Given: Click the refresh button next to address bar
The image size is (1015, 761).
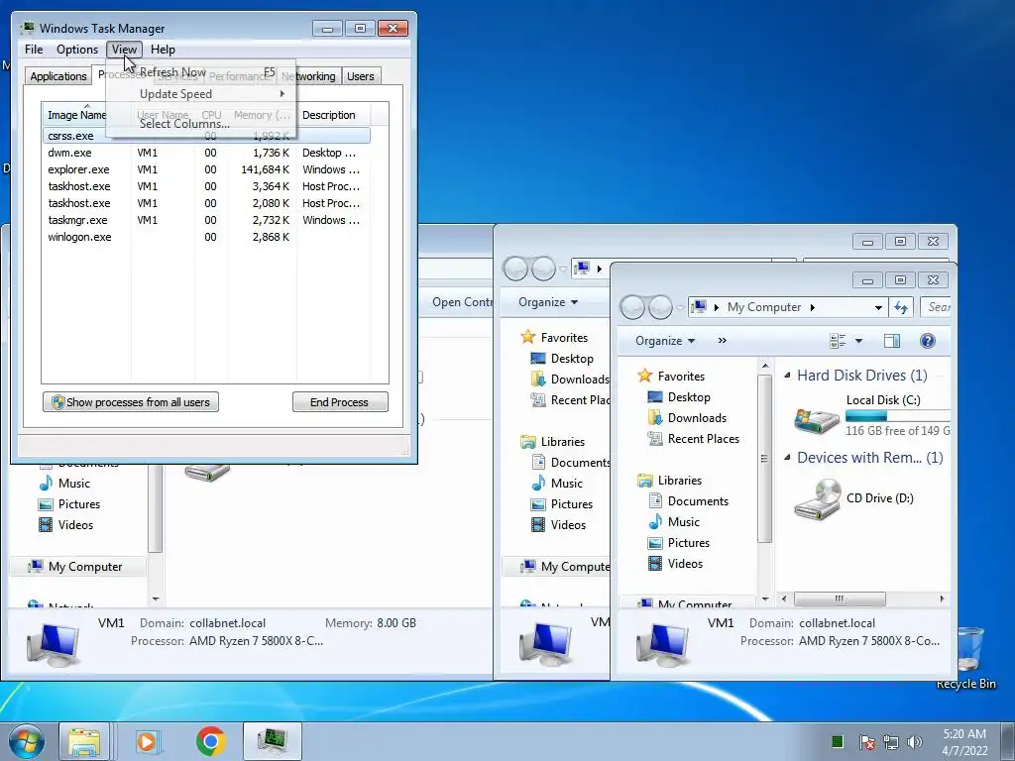Looking at the screenshot, I should (900, 307).
